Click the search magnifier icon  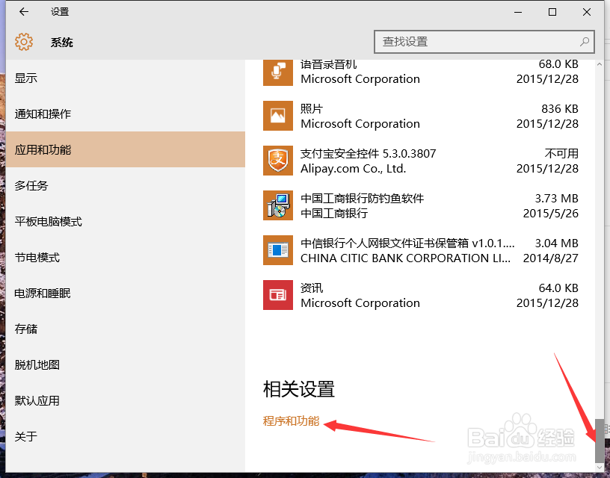click(x=584, y=41)
